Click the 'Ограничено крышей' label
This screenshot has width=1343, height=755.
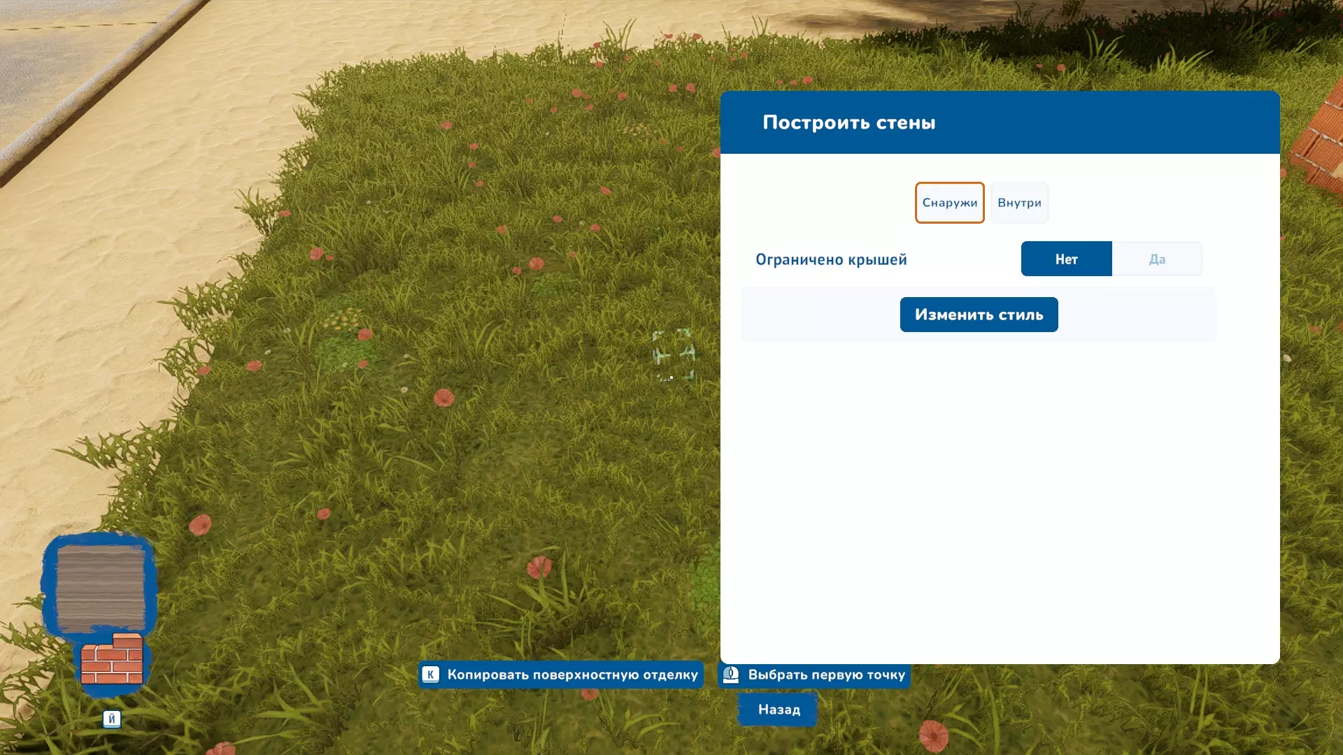tap(831, 259)
